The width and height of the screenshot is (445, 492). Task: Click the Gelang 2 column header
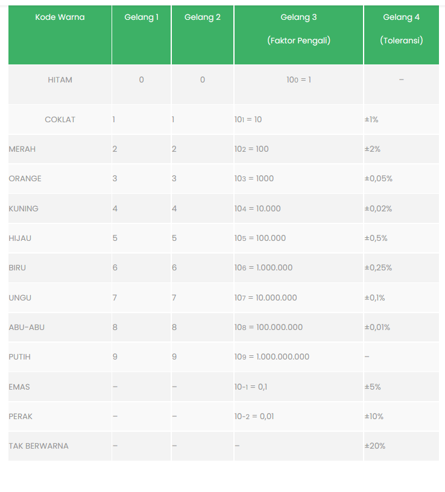click(203, 34)
